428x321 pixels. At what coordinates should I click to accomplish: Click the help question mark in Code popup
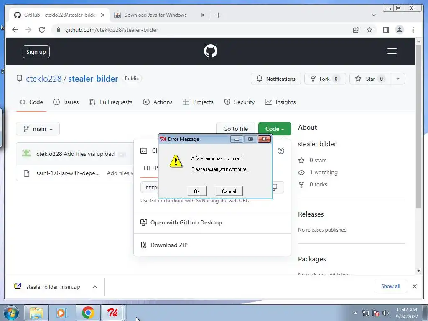point(280,151)
